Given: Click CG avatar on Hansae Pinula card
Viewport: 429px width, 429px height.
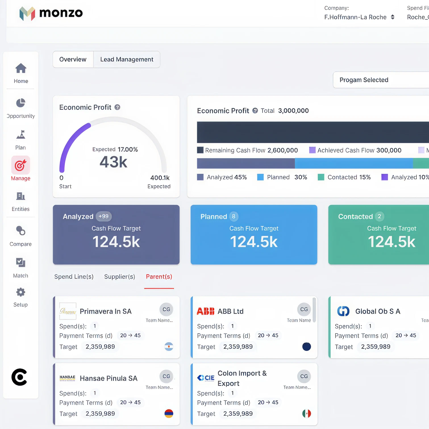Looking at the screenshot, I should click(x=166, y=376).
